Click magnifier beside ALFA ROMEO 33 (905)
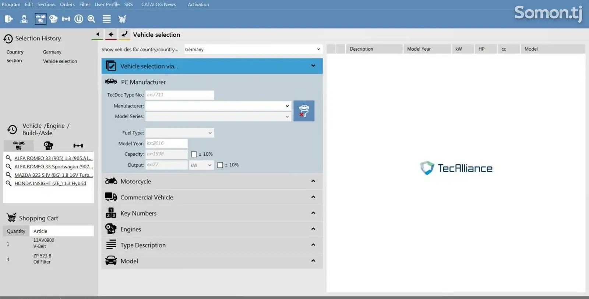 point(8,158)
